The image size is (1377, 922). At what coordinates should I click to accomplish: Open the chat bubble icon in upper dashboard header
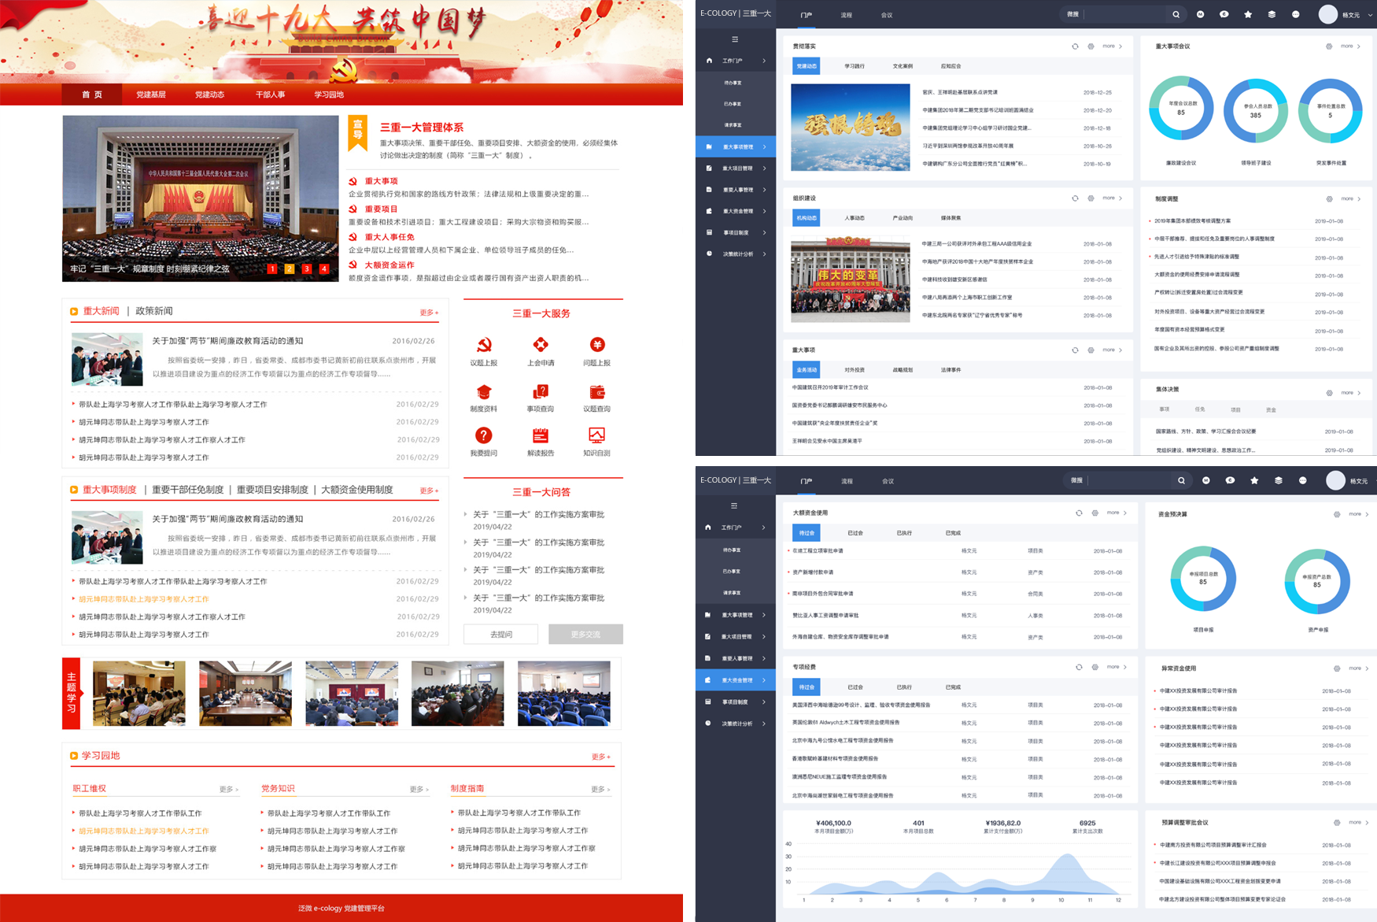[x=1224, y=14]
